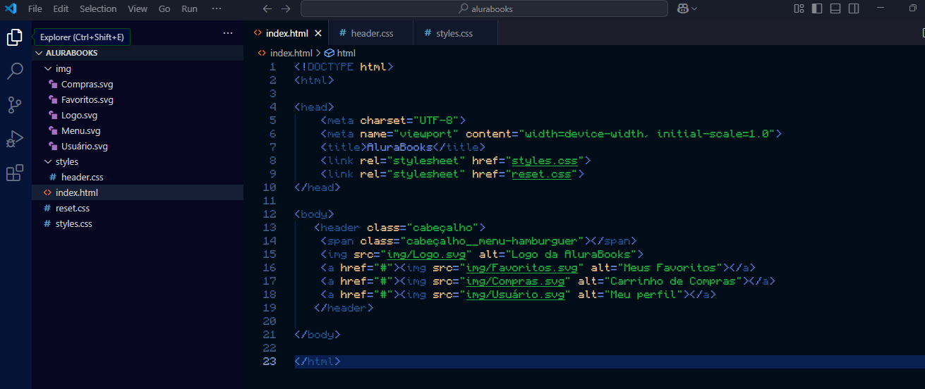Toggle the bottom panel
The image size is (925, 389).
click(835, 8)
